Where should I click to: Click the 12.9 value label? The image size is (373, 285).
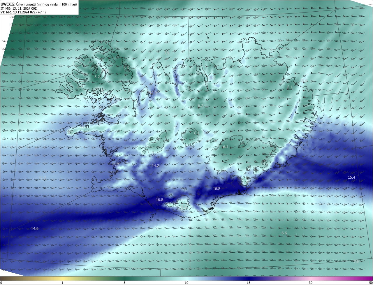click(153, 93)
